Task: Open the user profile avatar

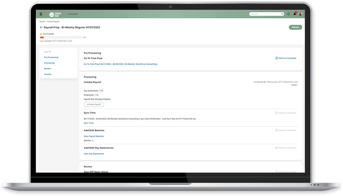Action: 301,14
